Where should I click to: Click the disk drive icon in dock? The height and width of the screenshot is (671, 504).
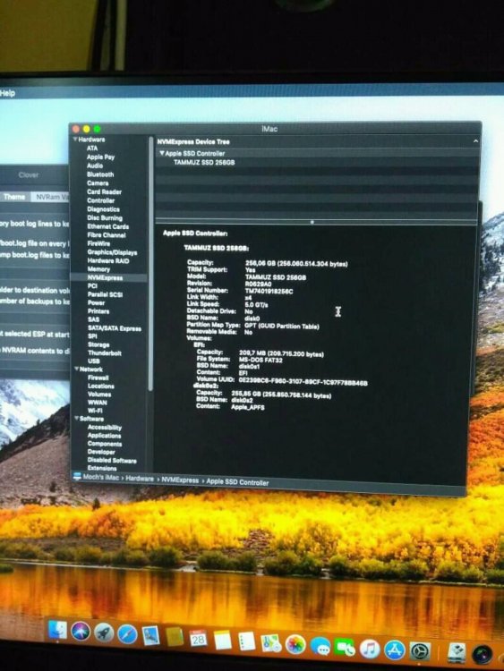pos(457,653)
